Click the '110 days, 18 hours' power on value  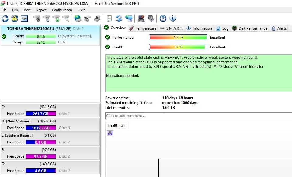coord(178,98)
